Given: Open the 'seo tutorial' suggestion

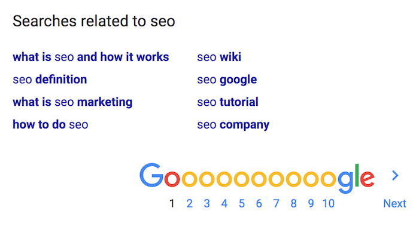Looking at the screenshot, I should pos(227,102).
